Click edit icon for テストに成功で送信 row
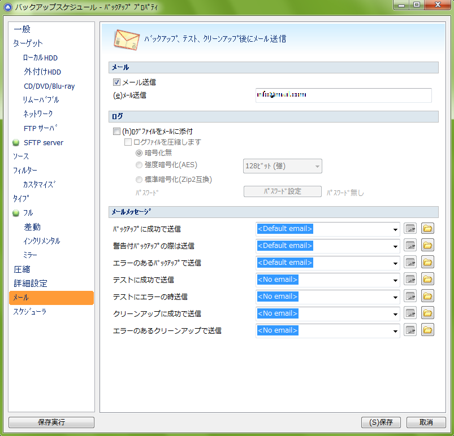Image resolution: width=454 pixels, height=436 pixels. coord(410,280)
